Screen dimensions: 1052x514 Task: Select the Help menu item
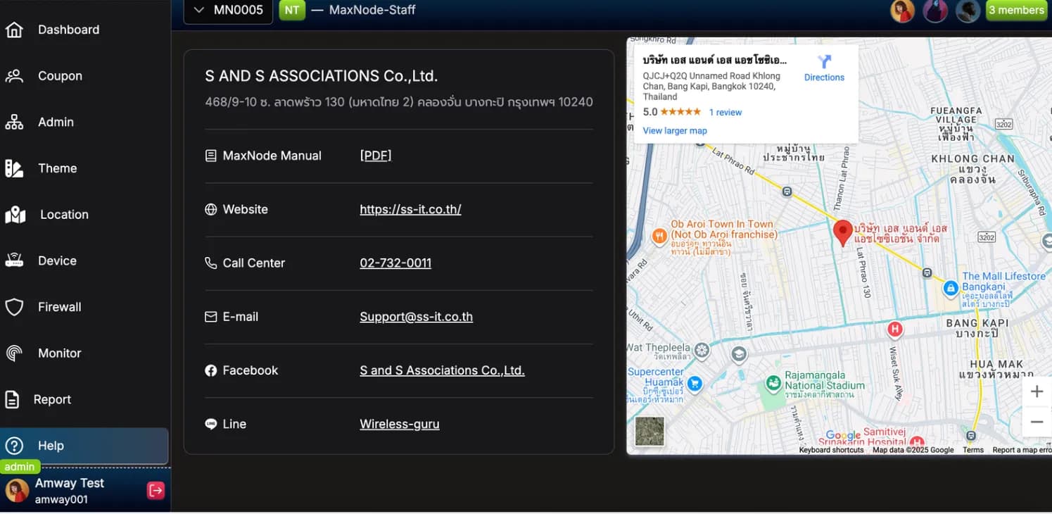51,446
